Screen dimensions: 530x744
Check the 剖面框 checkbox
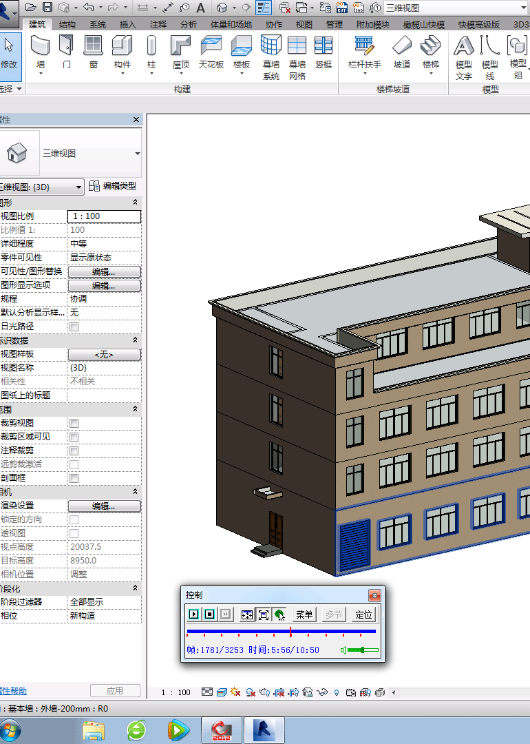coord(74,478)
